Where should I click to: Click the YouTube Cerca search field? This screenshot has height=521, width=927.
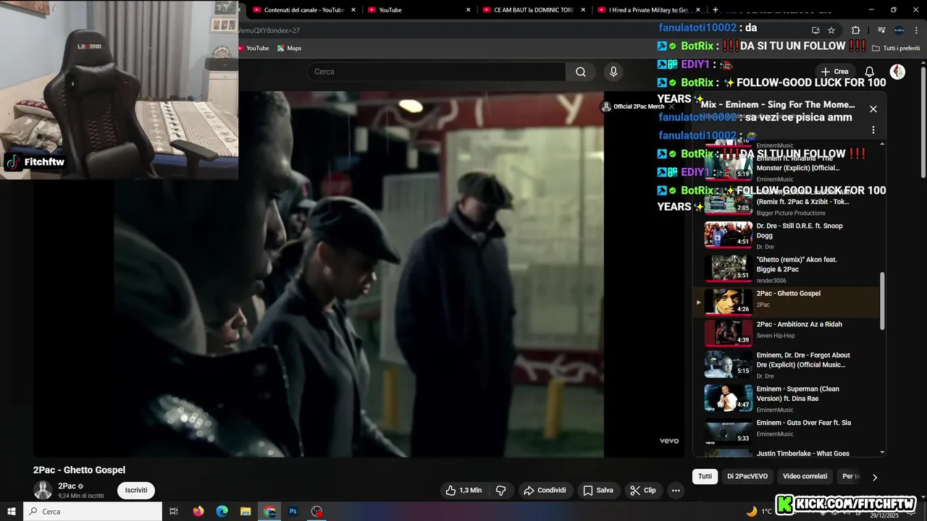pyautogui.click(x=436, y=72)
